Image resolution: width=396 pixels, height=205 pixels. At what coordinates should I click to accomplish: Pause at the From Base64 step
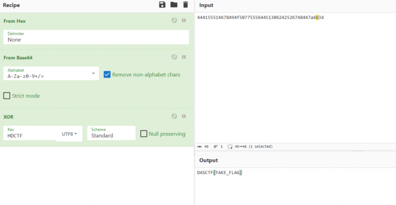point(184,57)
